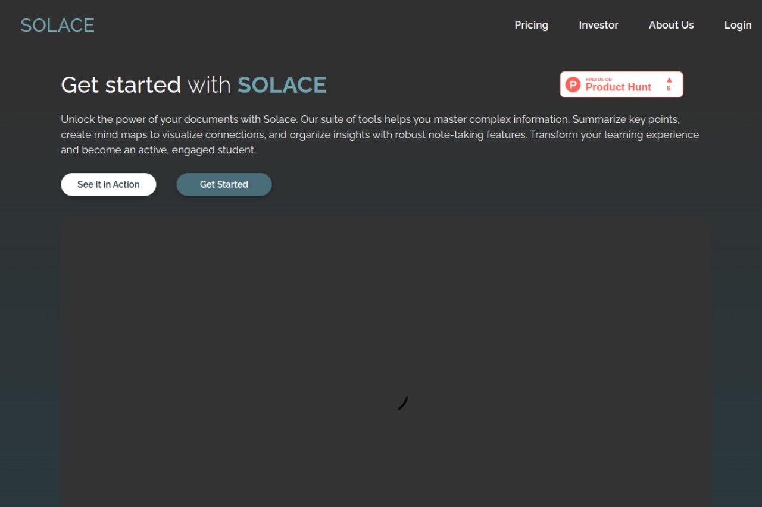The width and height of the screenshot is (762, 507).
Task: Click the word with in the headline
Action: point(209,85)
